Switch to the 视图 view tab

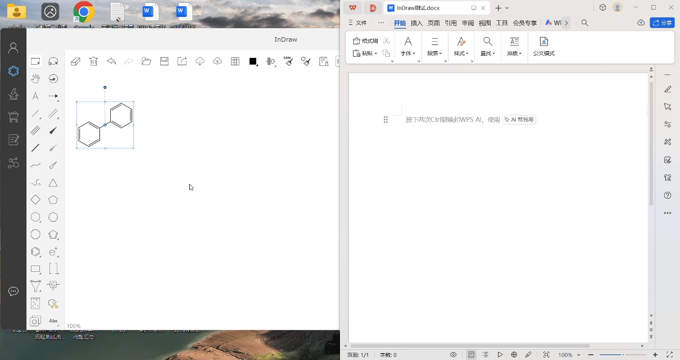point(484,23)
